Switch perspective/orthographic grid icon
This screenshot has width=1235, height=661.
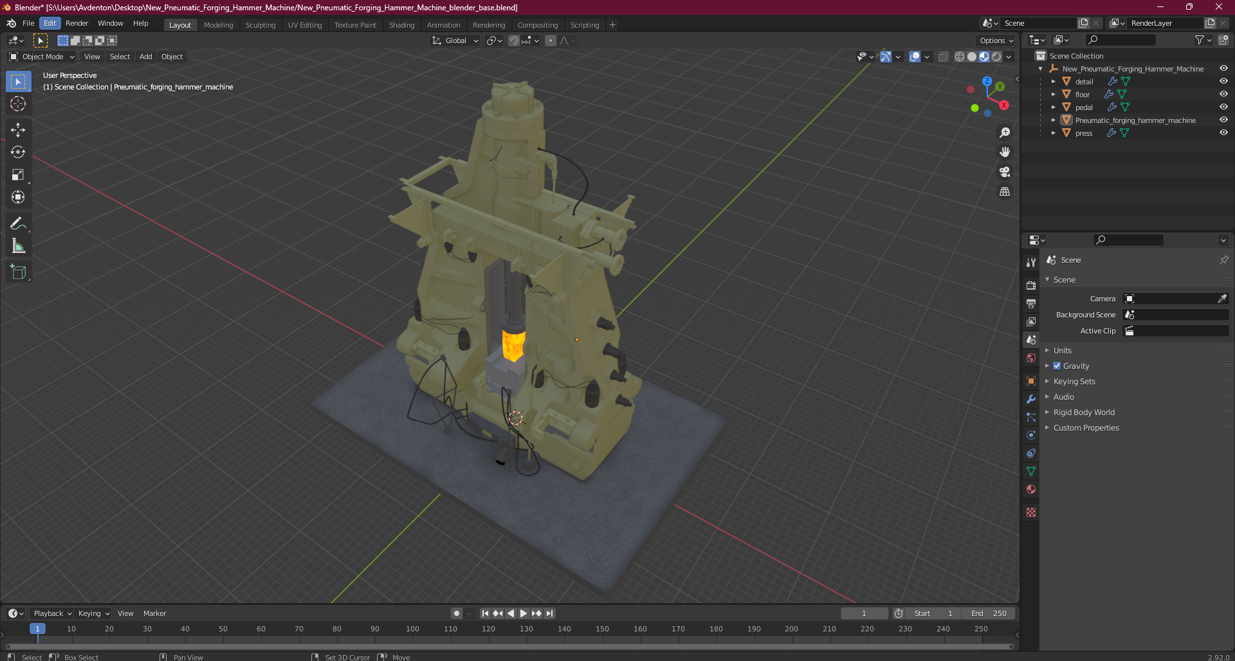click(1005, 192)
